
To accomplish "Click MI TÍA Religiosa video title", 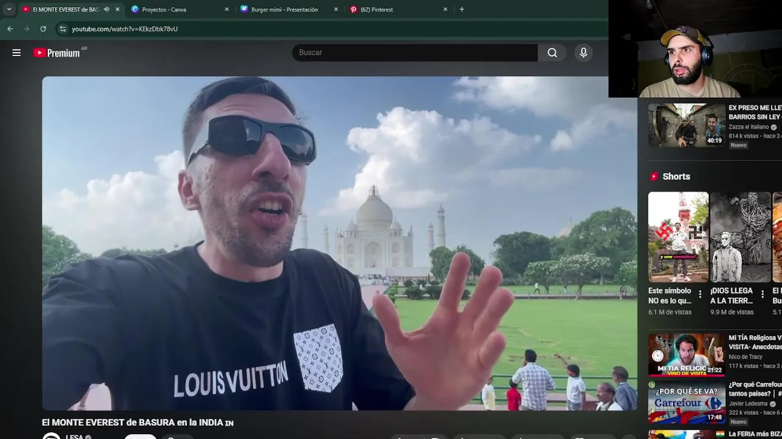I will 755,342.
